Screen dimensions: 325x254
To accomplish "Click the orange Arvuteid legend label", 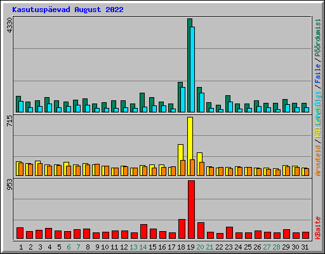I will pos(318,161).
